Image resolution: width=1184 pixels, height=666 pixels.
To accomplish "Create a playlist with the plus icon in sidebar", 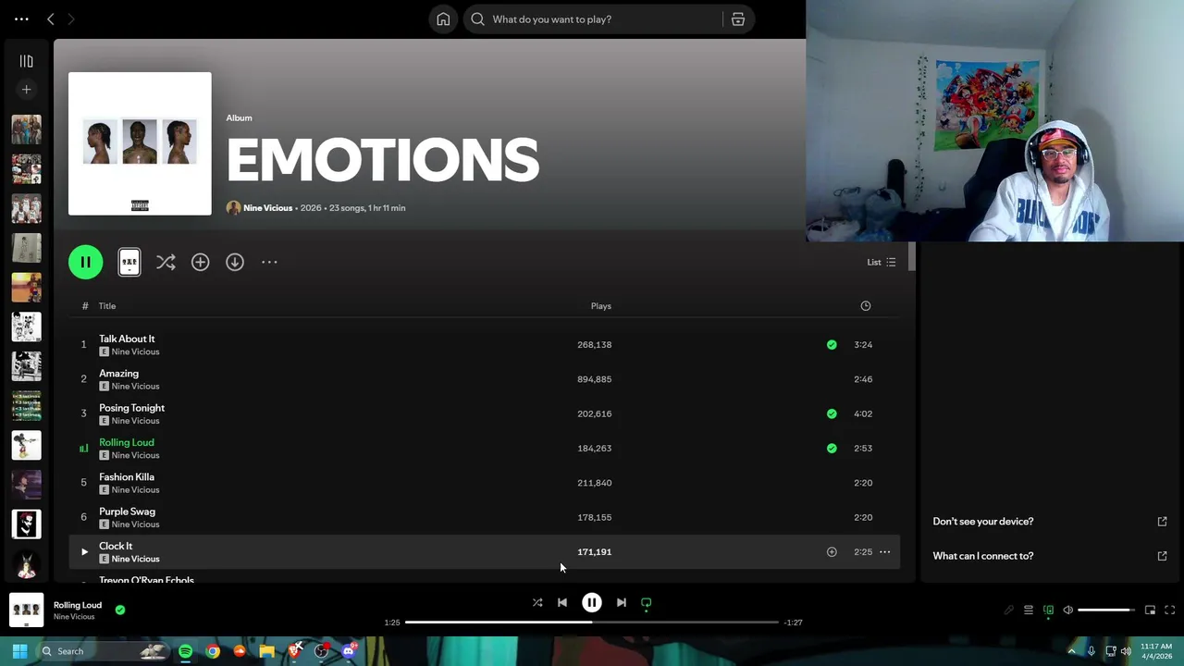I will click(x=26, y=90).
